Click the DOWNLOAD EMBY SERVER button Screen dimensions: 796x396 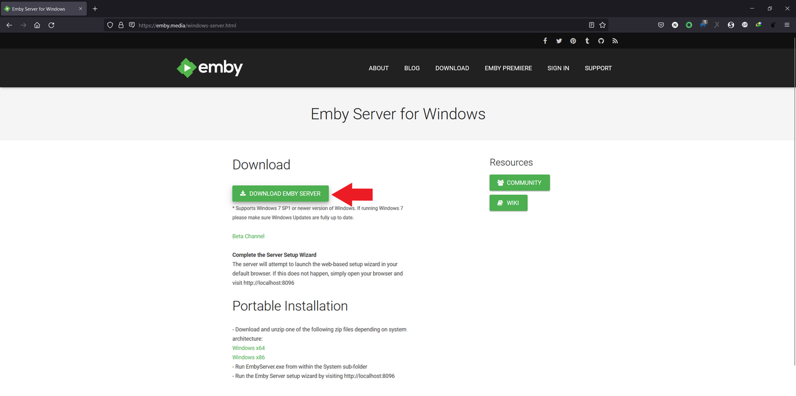[280, 194]
